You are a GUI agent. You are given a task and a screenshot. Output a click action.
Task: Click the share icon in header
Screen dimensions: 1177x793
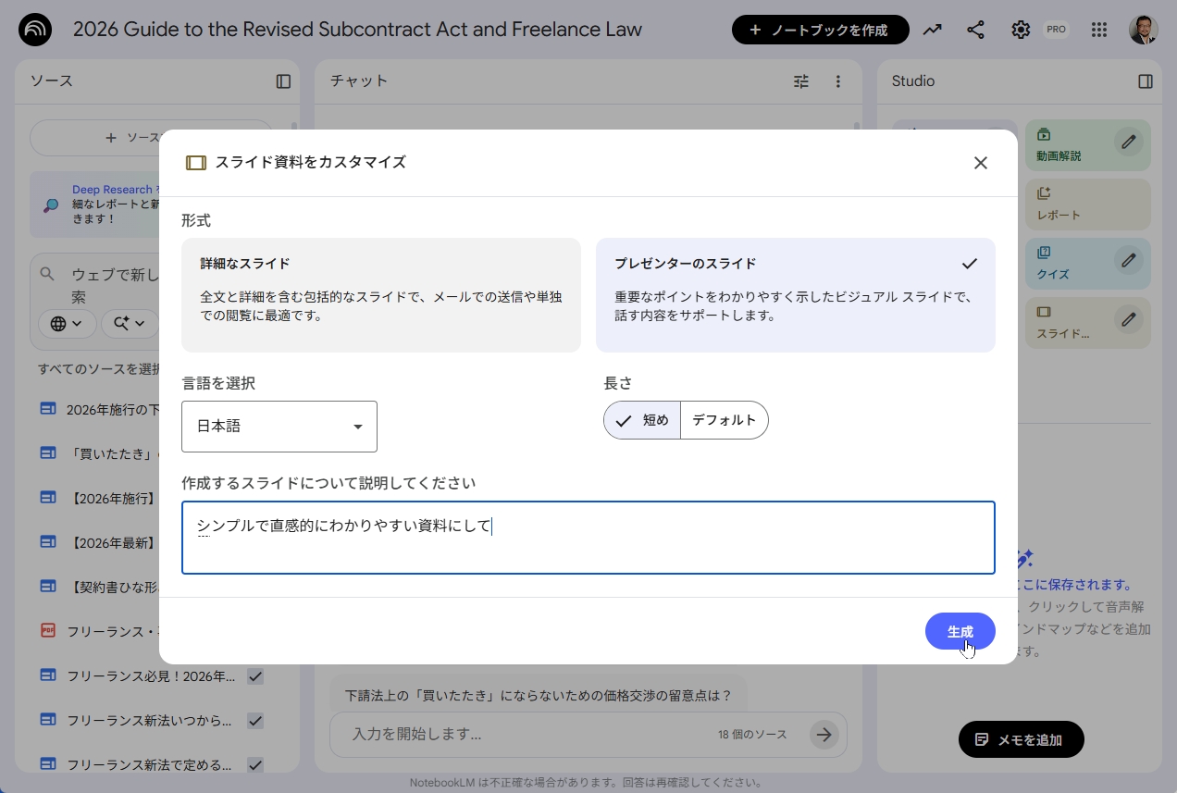click(975, 30)
